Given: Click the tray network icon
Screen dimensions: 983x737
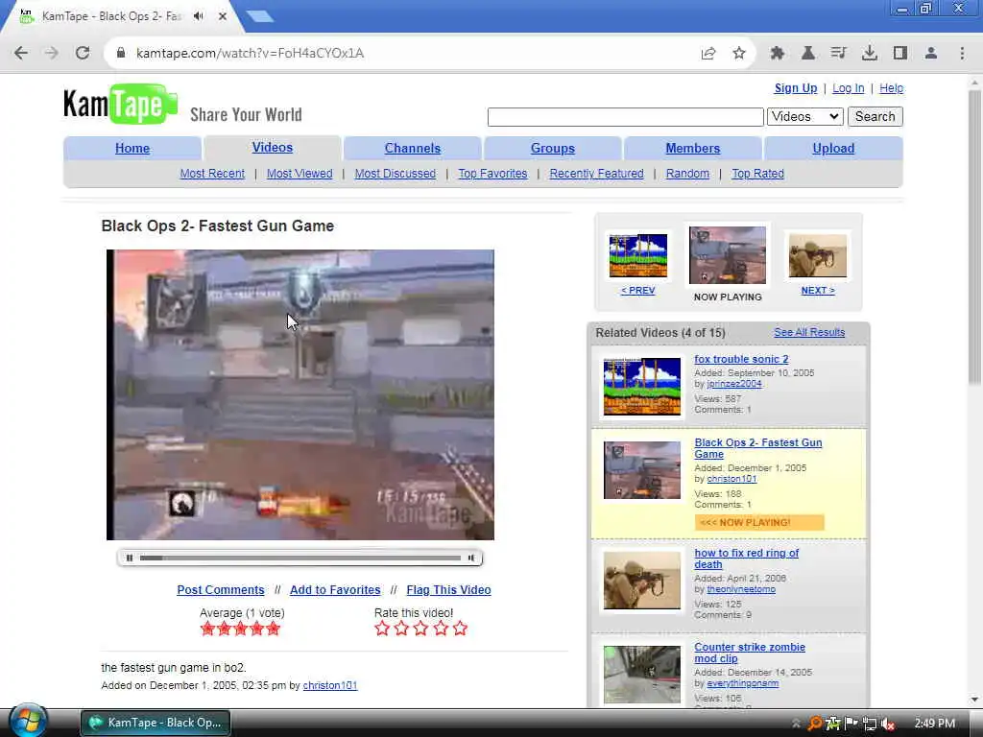Looking at the screenshot, I should coord(869,724).
